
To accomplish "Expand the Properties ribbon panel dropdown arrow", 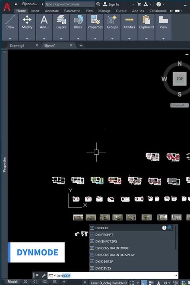I will coord(95,39).
